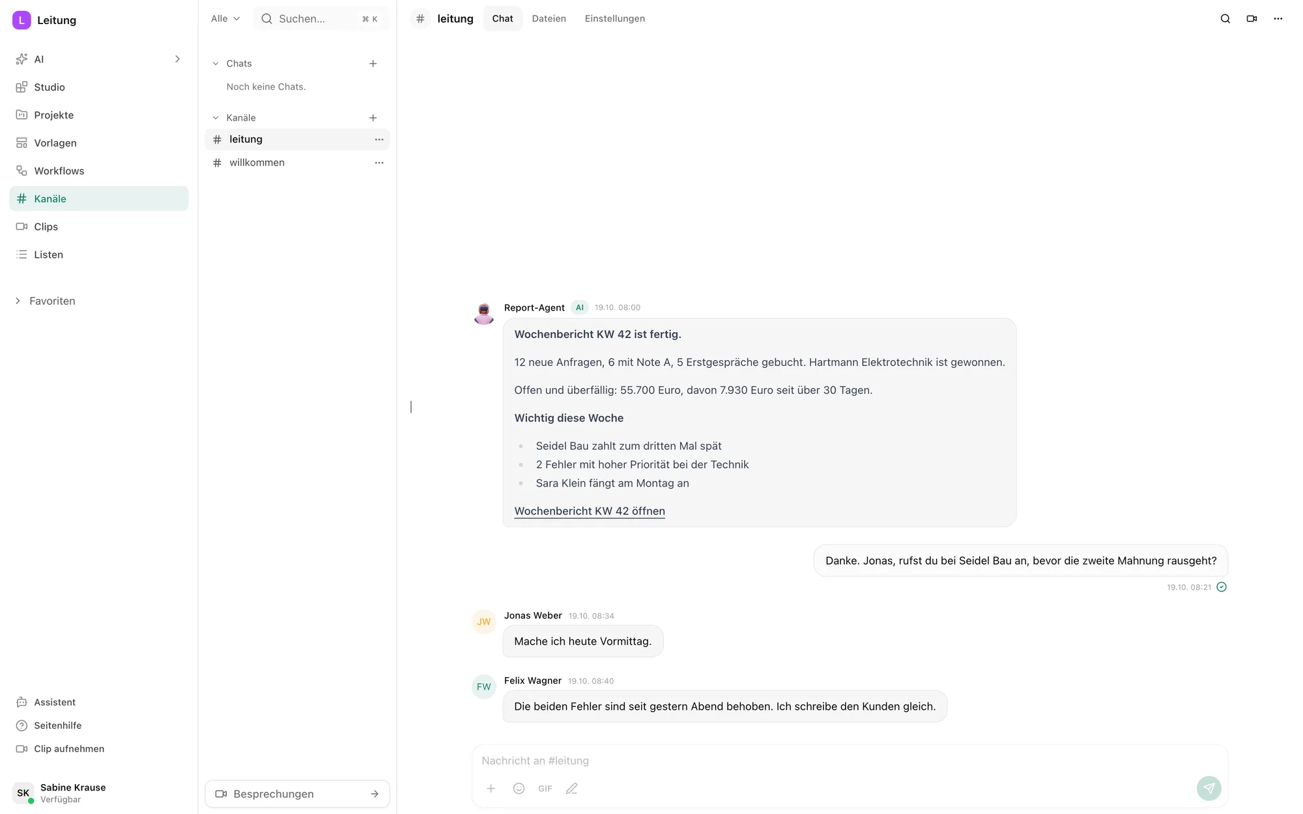Open Studio in sidebar
This screenshot has height=814, width=1303.
click(x=98, y=87)
